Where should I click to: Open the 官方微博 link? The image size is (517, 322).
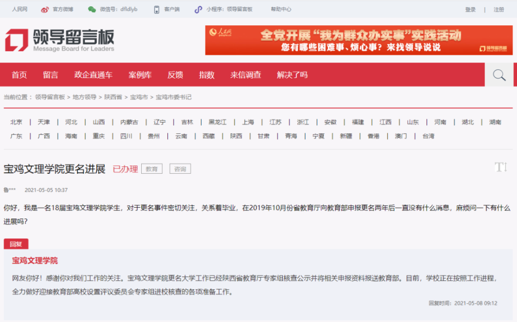pyautogui.click(x=63, y=9)
